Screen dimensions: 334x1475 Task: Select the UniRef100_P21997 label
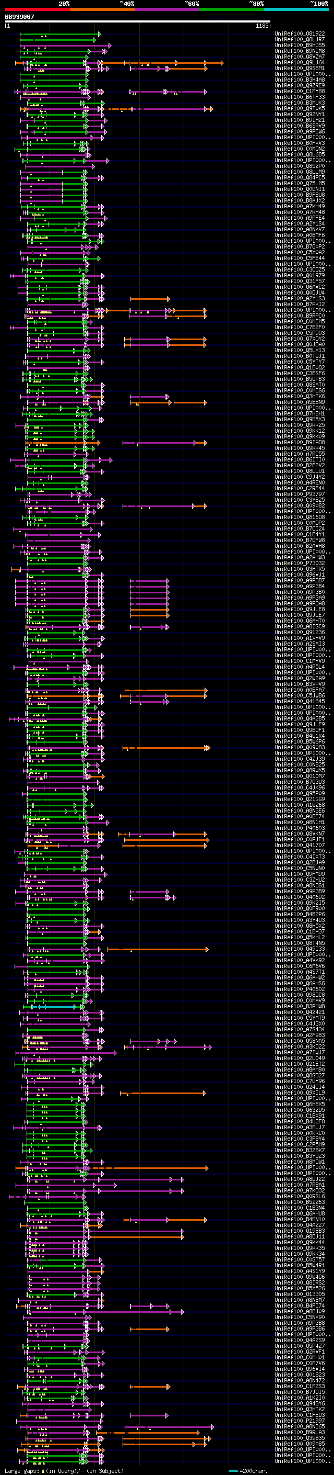tap(300, 1421)
